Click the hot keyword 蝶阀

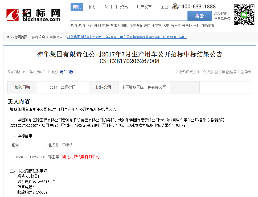click(x=97, y=25)
